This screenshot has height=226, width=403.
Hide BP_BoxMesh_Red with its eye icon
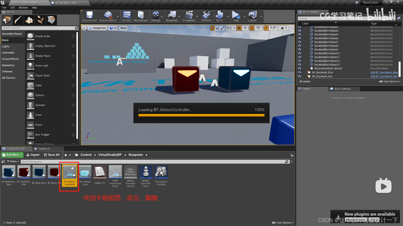point(299,76)
